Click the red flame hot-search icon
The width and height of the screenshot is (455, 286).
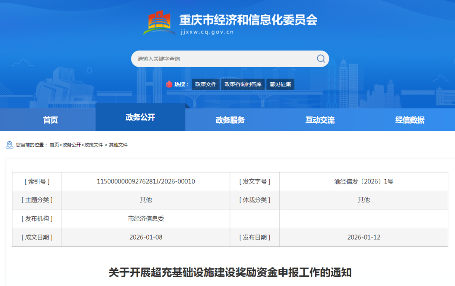coord(169,84)
